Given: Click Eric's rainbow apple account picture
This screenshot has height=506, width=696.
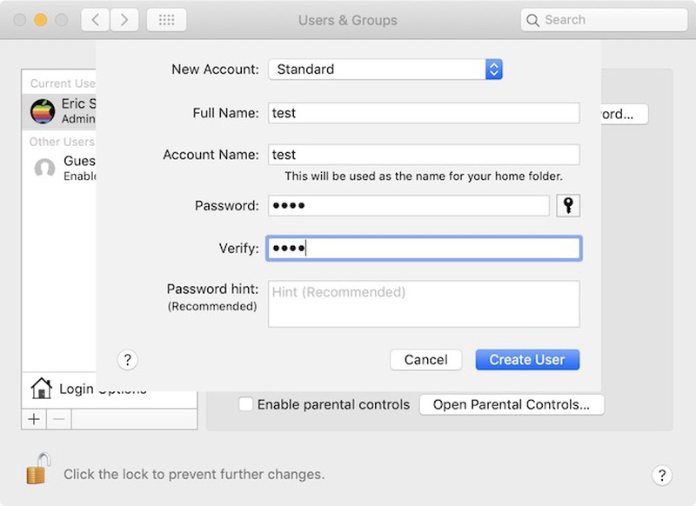Looking at the screenshot, I should (43, 110).
